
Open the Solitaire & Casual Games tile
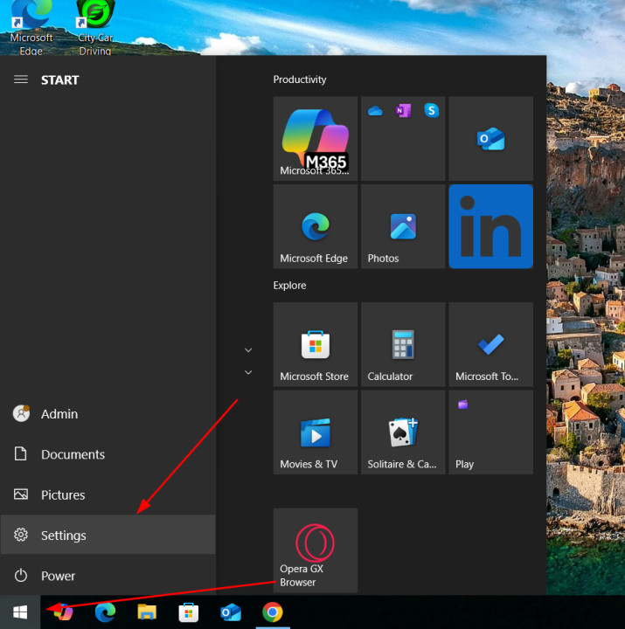click(403, 432)
